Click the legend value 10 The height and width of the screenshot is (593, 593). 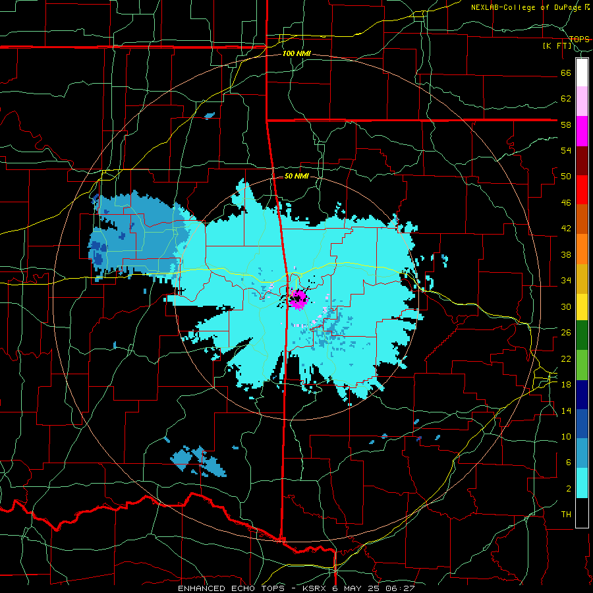pos(566,436)
